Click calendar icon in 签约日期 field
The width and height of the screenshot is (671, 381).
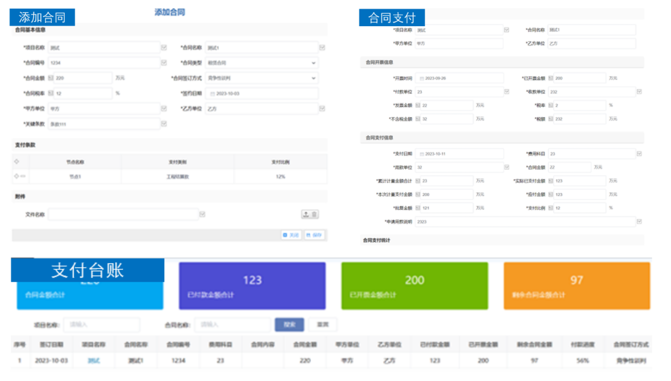(x=213, y=94)
